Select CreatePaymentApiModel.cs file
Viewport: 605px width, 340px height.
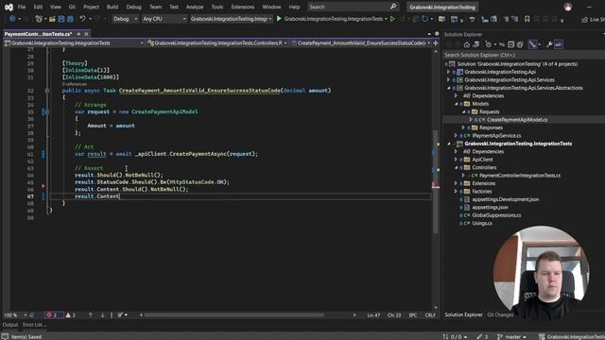(517, 120)
